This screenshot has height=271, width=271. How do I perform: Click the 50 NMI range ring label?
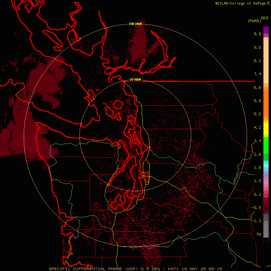pyautogui.click(x=135, y=79)
